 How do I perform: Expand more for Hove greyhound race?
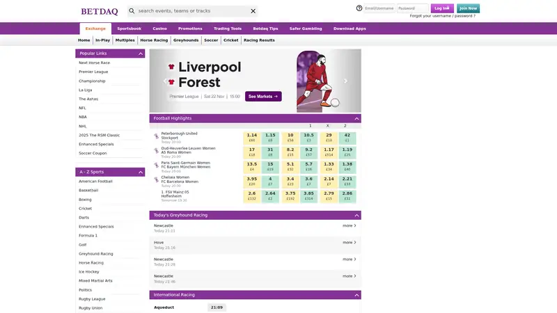click(350, 242)
